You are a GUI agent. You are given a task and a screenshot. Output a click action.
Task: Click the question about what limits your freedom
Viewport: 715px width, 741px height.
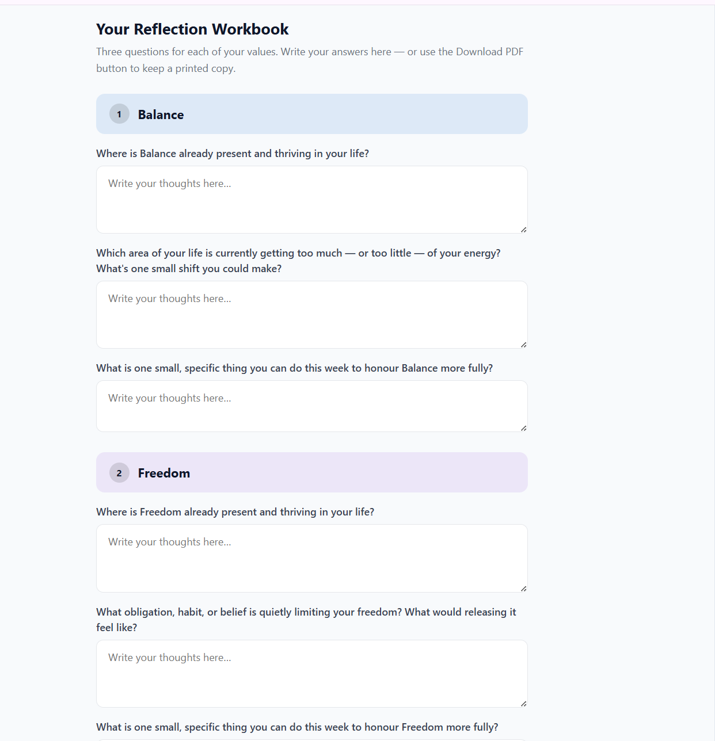pyautogui.click(x=306, y=620)
